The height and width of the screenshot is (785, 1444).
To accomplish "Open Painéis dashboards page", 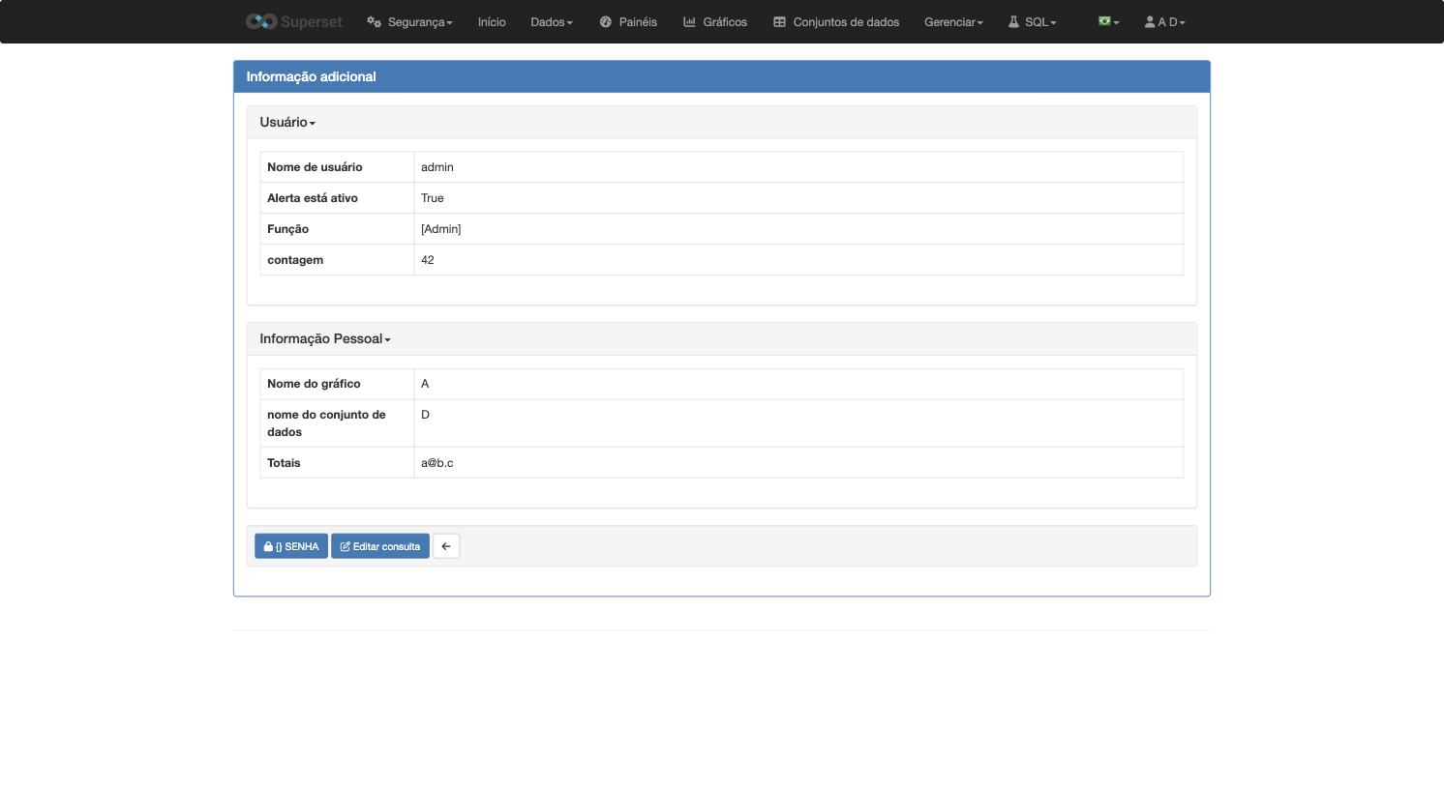I will pos(628,21).
